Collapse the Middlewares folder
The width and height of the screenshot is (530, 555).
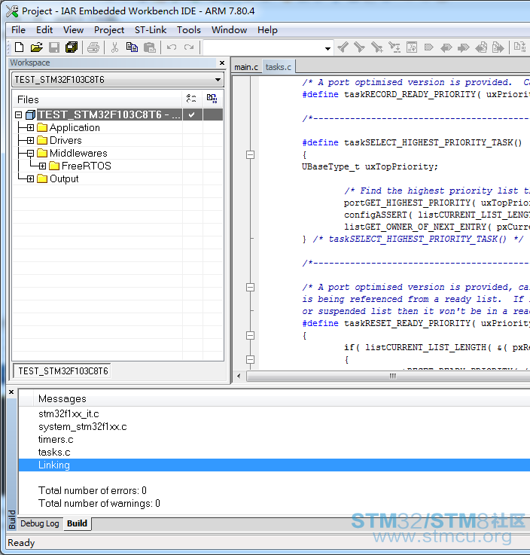(x=30, y=154)
